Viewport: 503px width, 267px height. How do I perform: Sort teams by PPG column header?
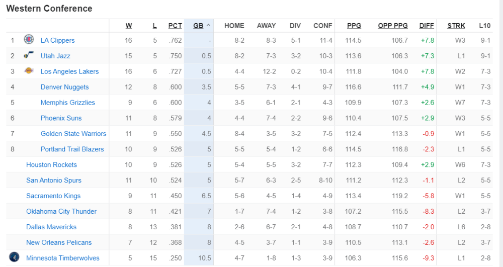tap(354, 26)
